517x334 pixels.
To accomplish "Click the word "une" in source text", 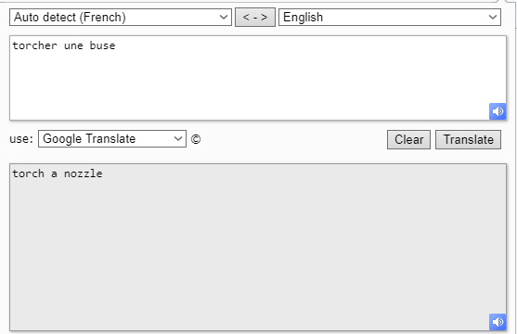I will [x=73, y=45].
